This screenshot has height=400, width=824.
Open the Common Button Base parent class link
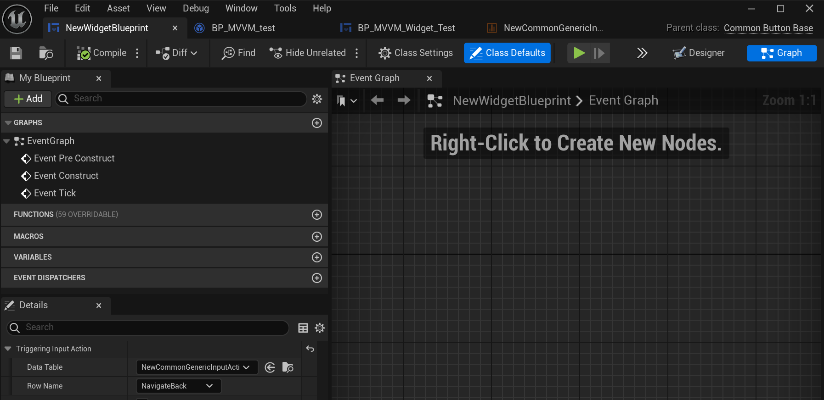point(768,28)
